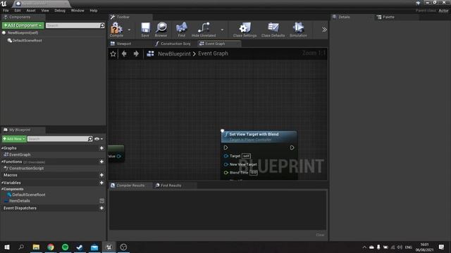The width and height of the screenshot is (451, 253).
Task: Open the Edit menu
Action: (18, 11)
